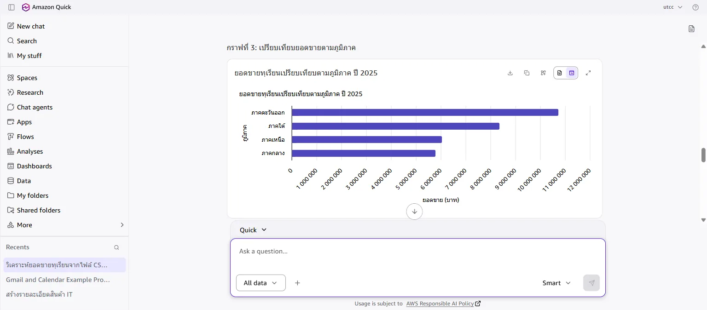Switch chart to data document view
The width and height of the screenshot is (707, 310).
pos(560,73)
